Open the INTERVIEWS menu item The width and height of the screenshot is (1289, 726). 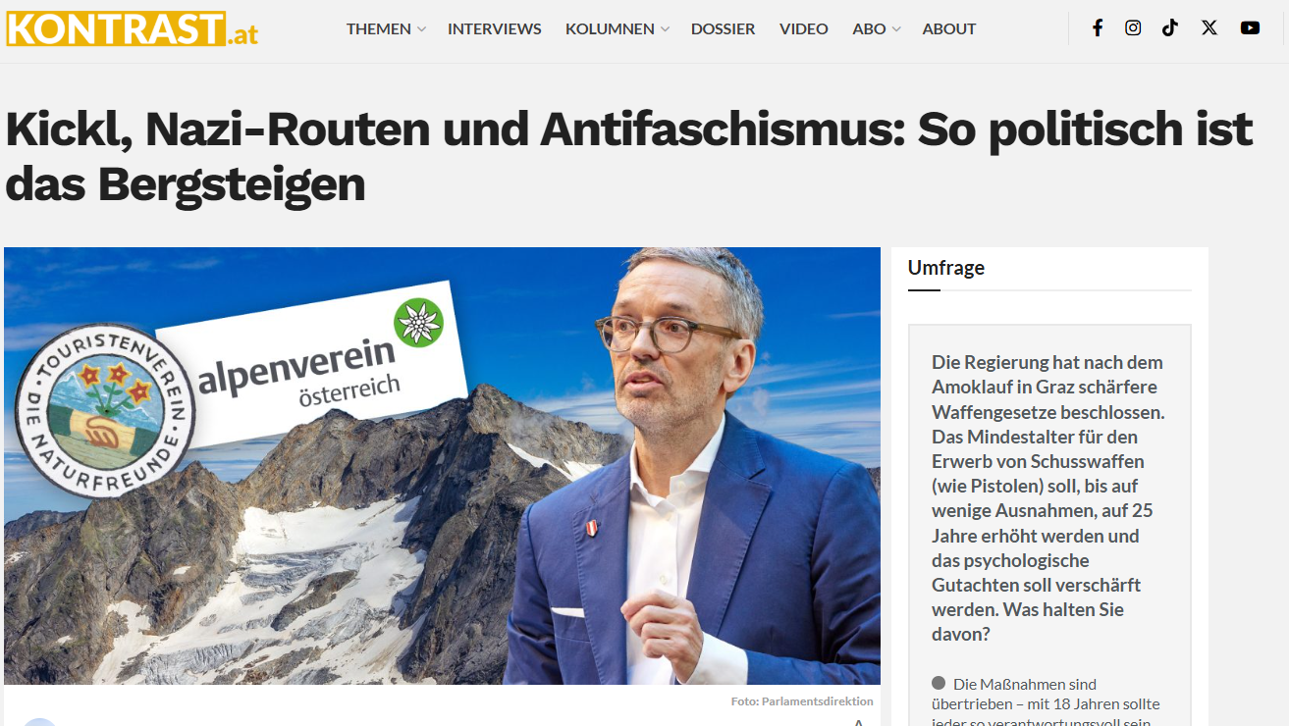495,28
